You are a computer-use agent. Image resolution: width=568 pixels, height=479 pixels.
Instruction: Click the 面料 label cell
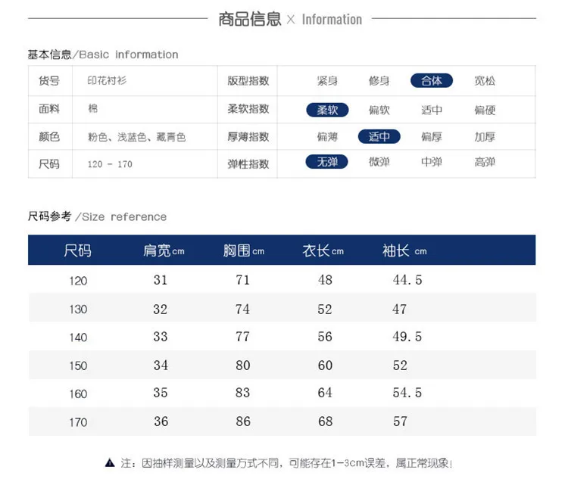tap(49, 109)
